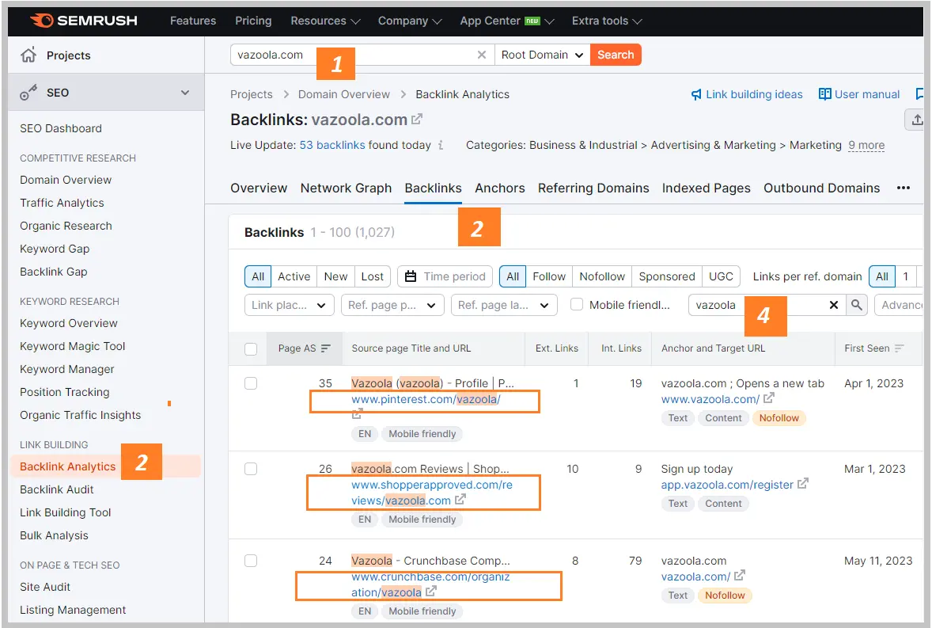Click the calendar icon in Time period
This screenshot has width=932, height=628.
(410, 276)
